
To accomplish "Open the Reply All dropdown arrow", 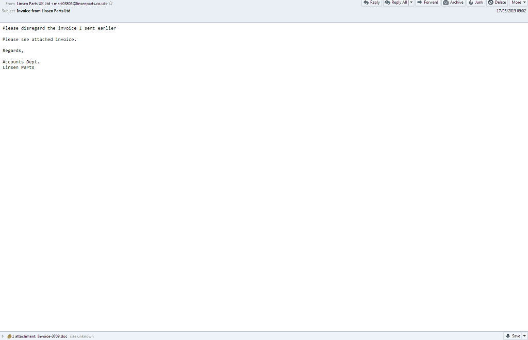I will [411, 3].
